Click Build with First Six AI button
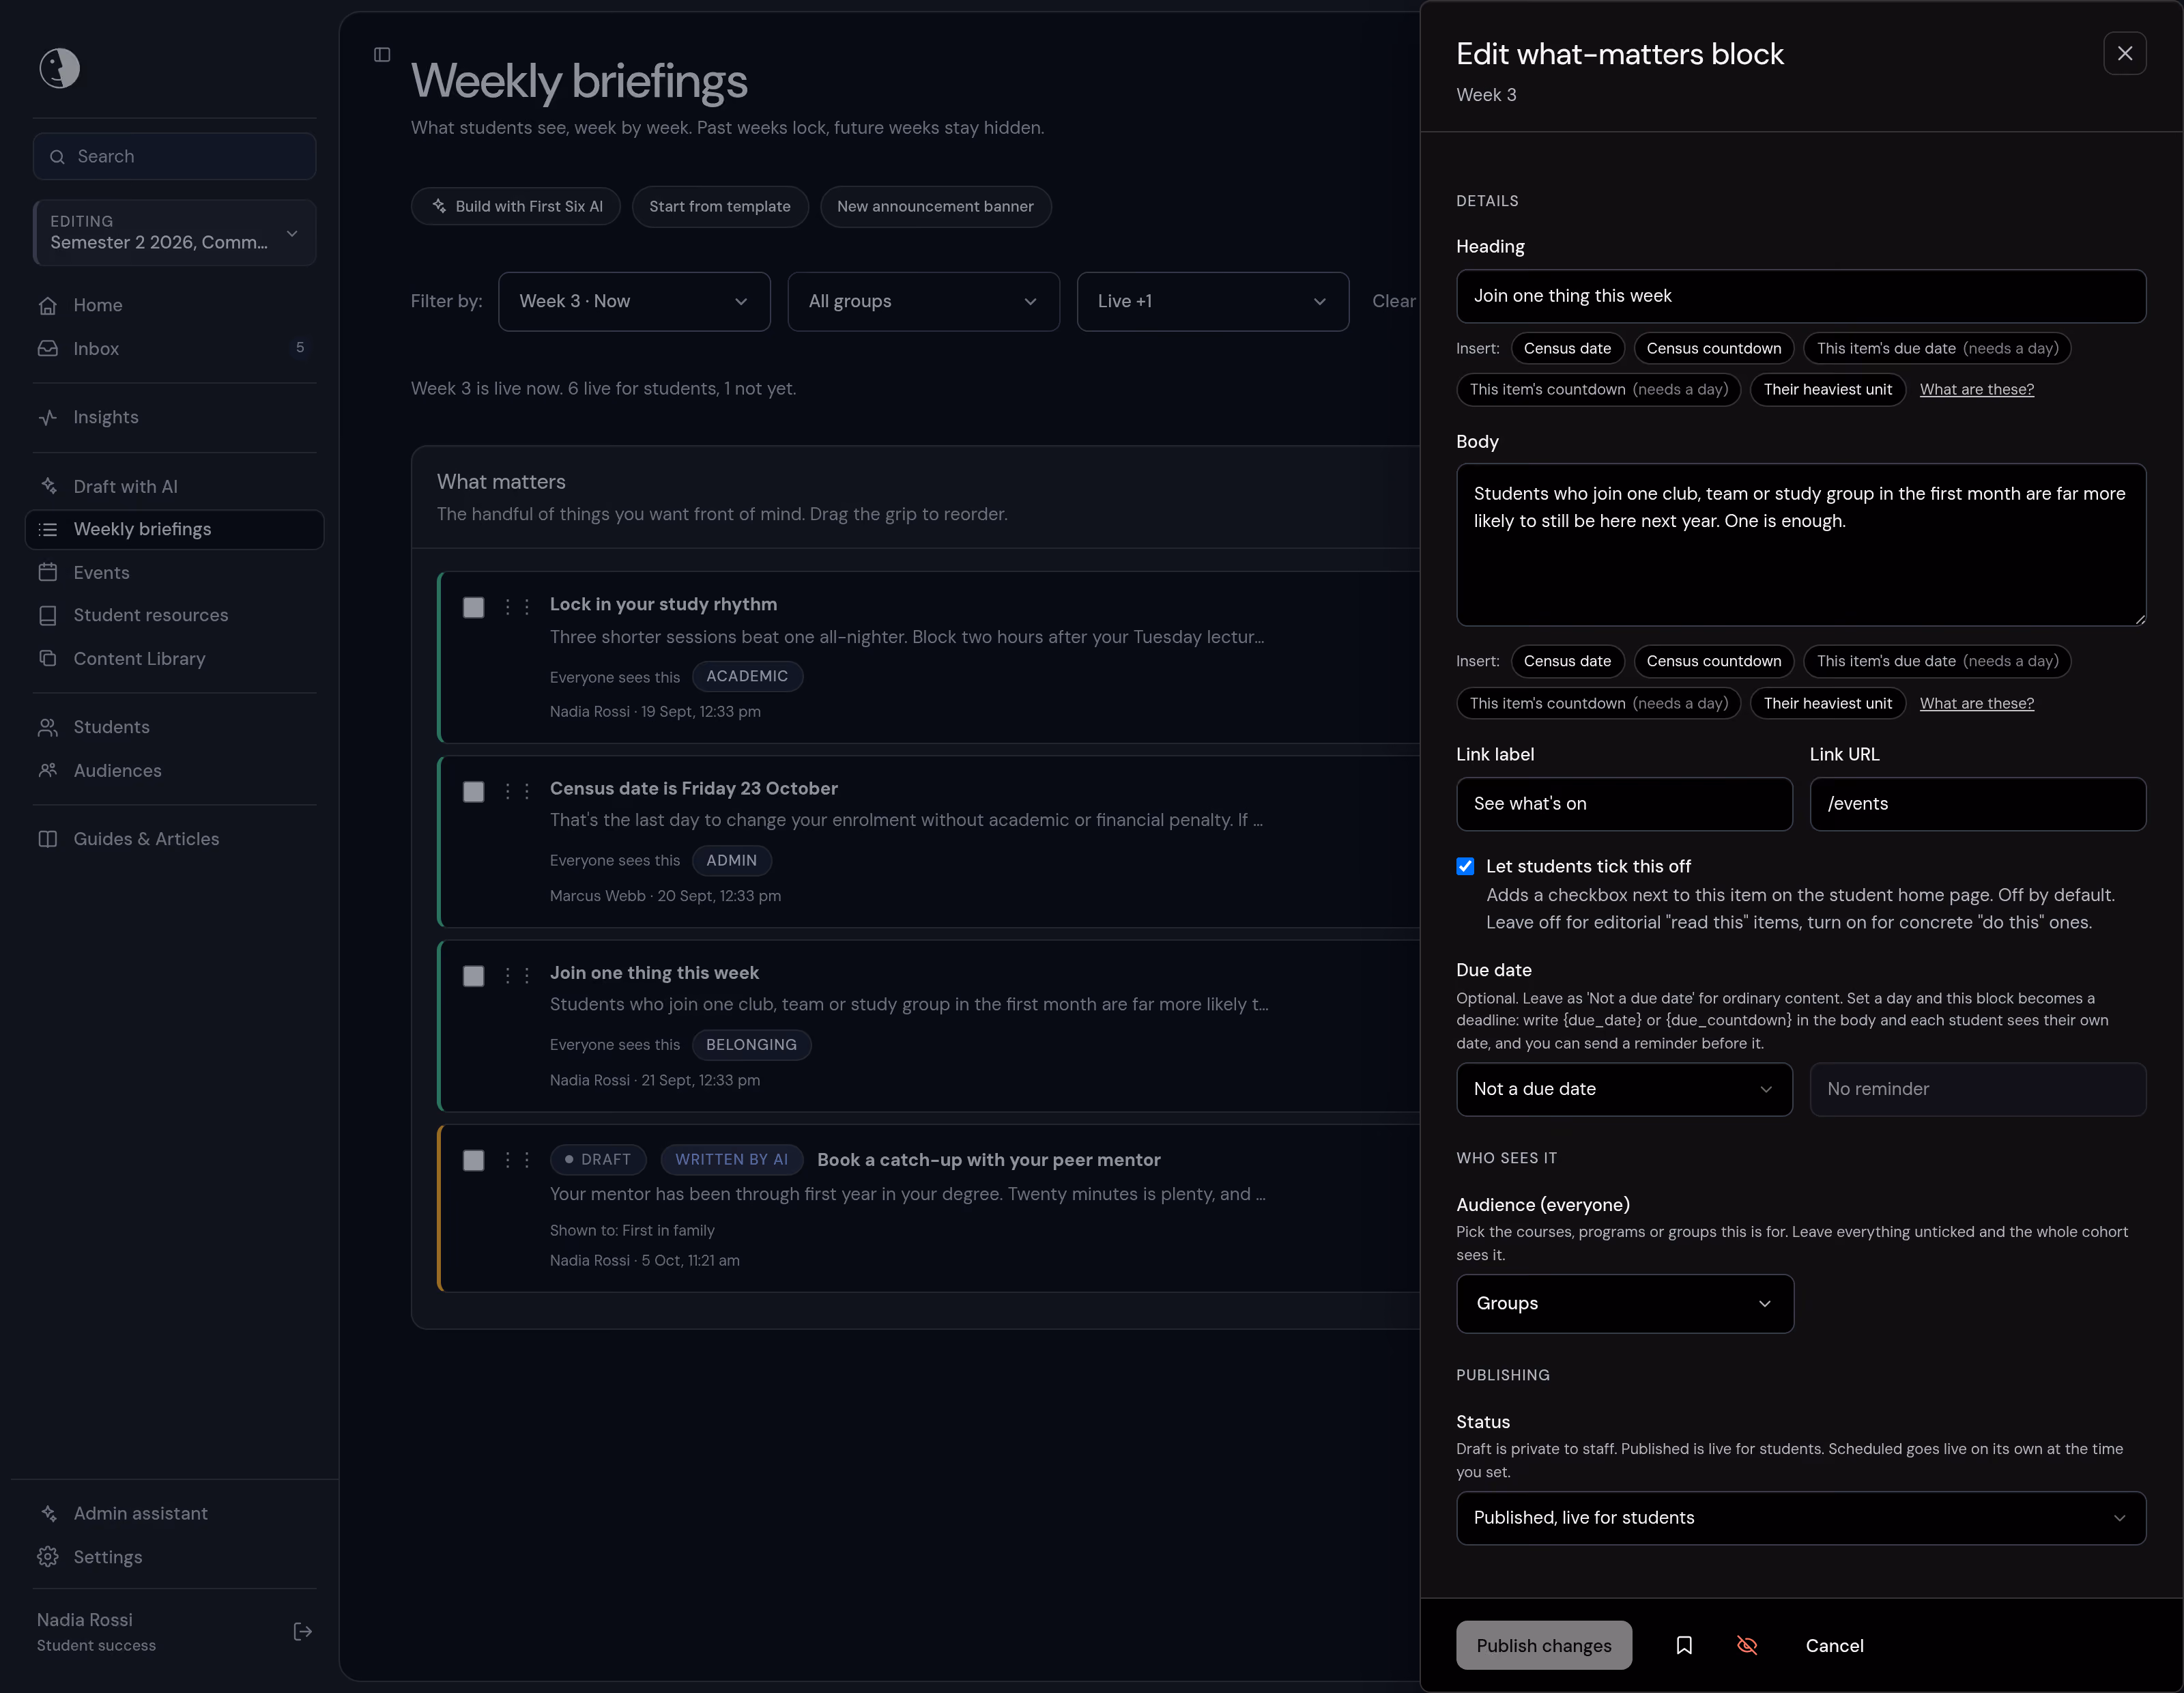The height and width of the screenshot is (1693, 2184). (515, 206)
